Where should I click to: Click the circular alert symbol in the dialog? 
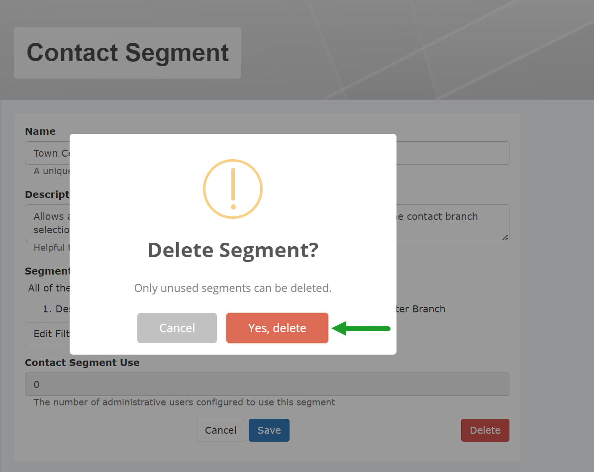coord(232,189)
